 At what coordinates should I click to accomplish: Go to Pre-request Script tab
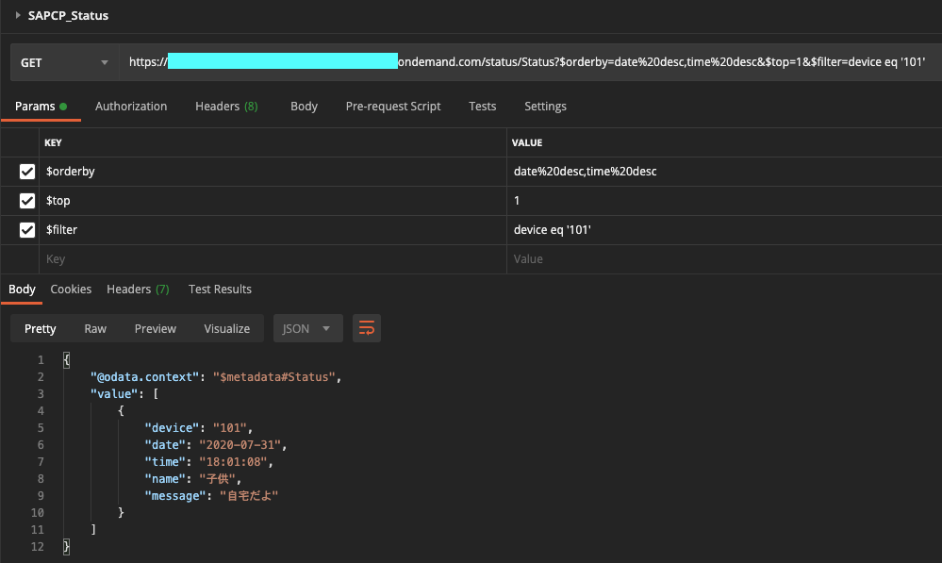tap(393, 107)
